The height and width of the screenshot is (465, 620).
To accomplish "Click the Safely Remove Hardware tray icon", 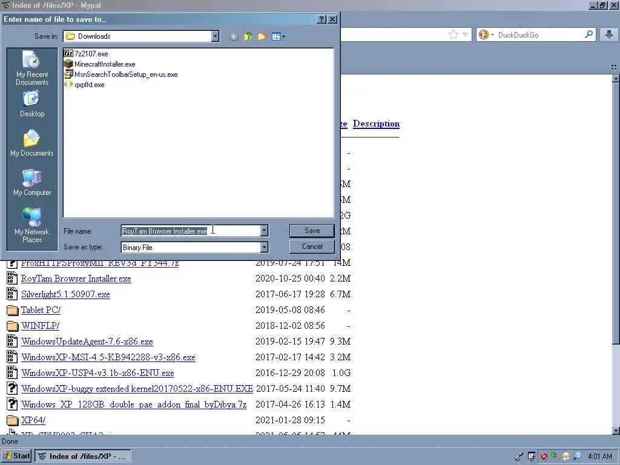I will coord(555,457).
